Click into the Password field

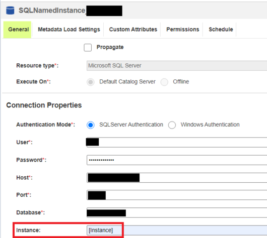177,160
